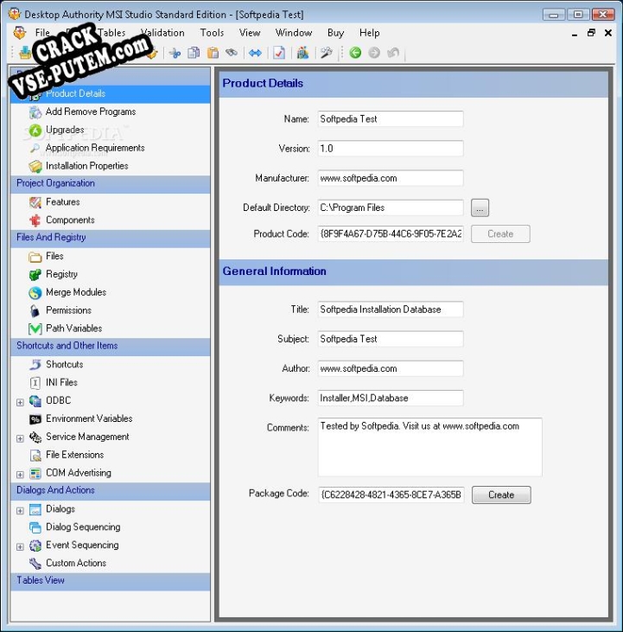623x632 pixels.
Task: Expand the COM Advertising node
Action: (20, 475)
